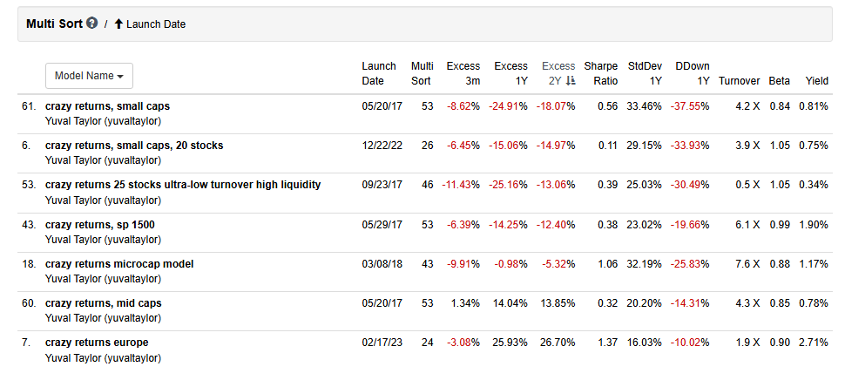
Task: Click the up arrow beside Launch Date
Action: (118, 24)
